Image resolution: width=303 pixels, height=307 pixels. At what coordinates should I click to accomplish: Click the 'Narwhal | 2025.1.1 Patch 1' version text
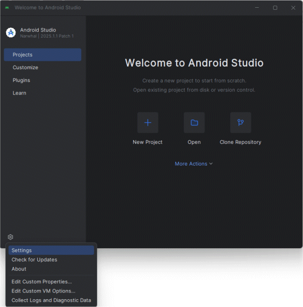coord(47,36)
